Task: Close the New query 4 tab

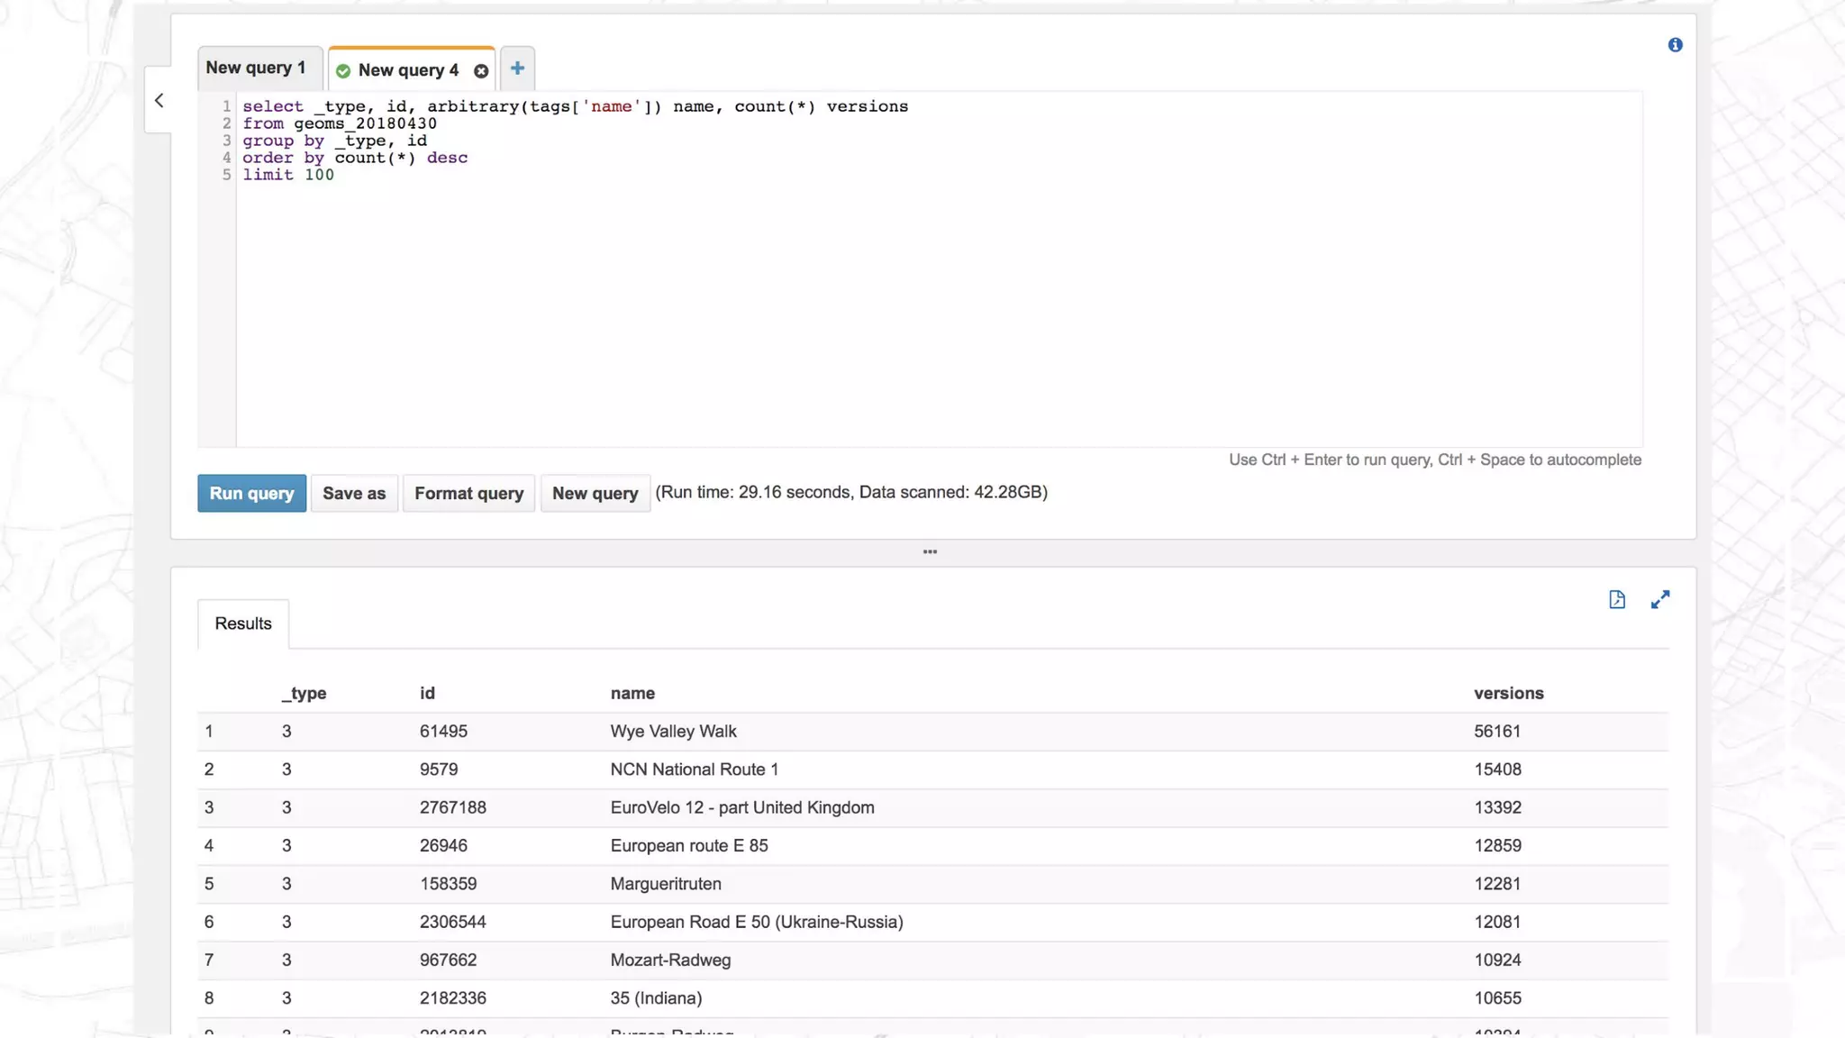Action: 481,71
